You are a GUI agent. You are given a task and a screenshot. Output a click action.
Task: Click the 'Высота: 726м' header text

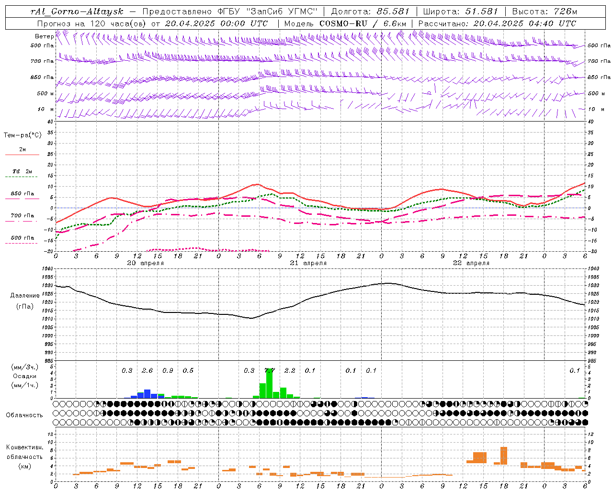pos(545,11)
